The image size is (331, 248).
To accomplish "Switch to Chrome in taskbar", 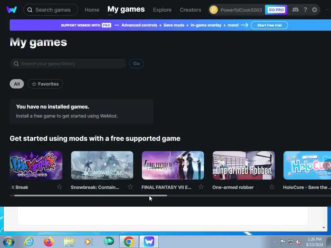I will [129, 242].
